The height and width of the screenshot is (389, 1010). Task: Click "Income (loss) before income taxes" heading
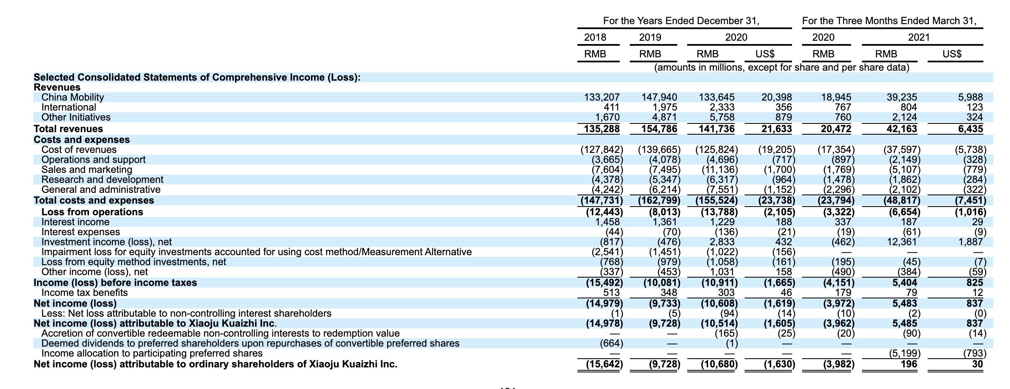point(115,283)
